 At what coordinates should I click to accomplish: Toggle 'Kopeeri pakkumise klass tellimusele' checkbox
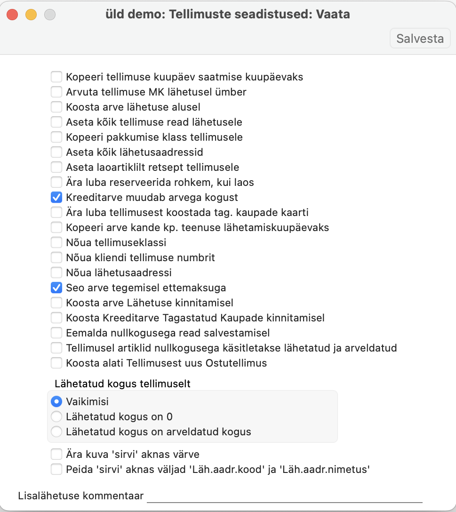pyautogui.click(x=56, y=137)
